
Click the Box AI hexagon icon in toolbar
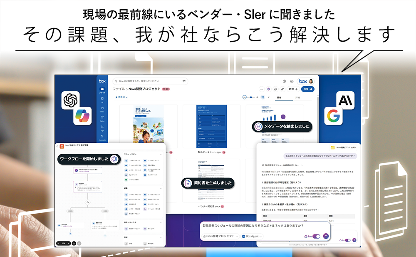click(268, 89)
